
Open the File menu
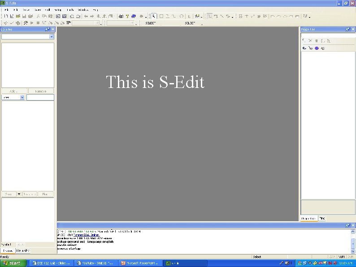pyautogui.click(x=6, y=10)
